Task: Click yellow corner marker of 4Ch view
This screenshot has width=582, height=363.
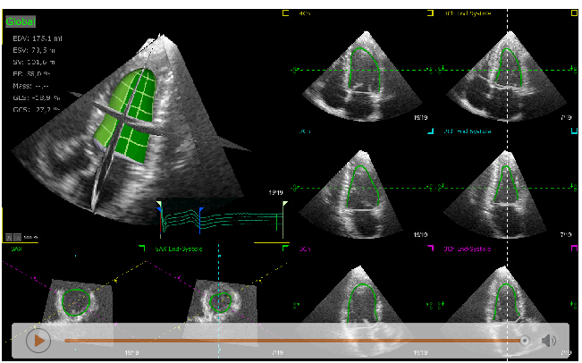Action: click(285, 13)
